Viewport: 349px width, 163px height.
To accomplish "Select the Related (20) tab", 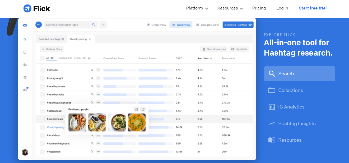I will tap(65, 58).
